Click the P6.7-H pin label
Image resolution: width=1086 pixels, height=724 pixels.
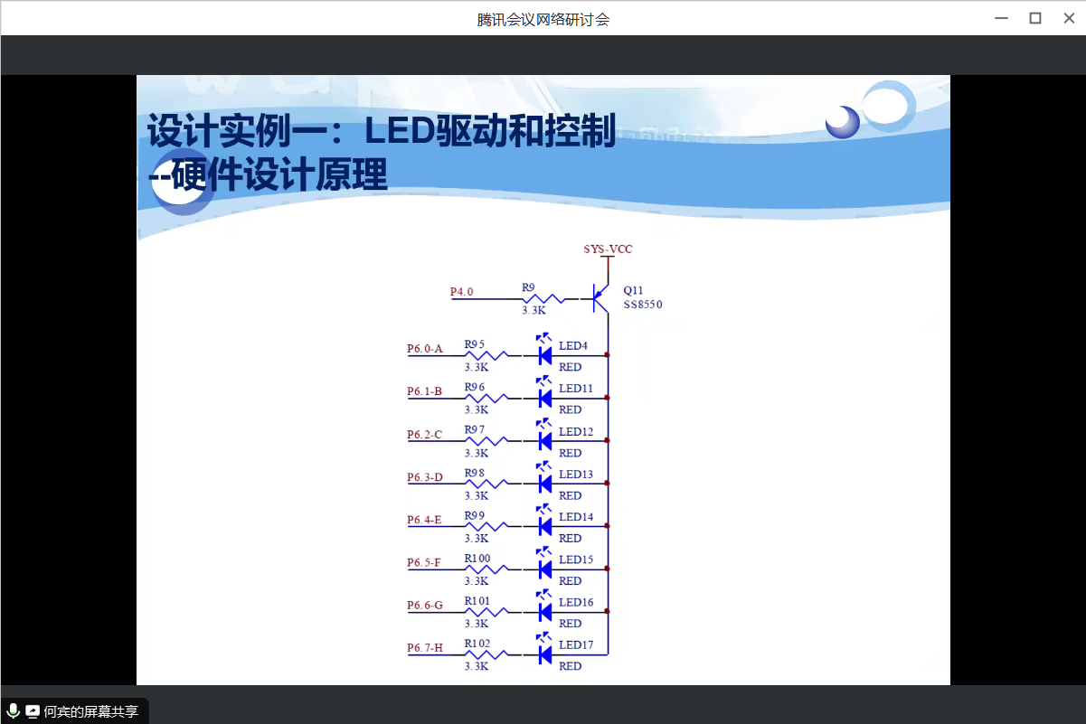(x=425, y=648)
